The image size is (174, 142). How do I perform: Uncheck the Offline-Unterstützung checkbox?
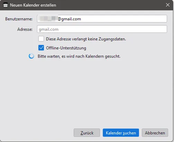click(x=41, y=48)
